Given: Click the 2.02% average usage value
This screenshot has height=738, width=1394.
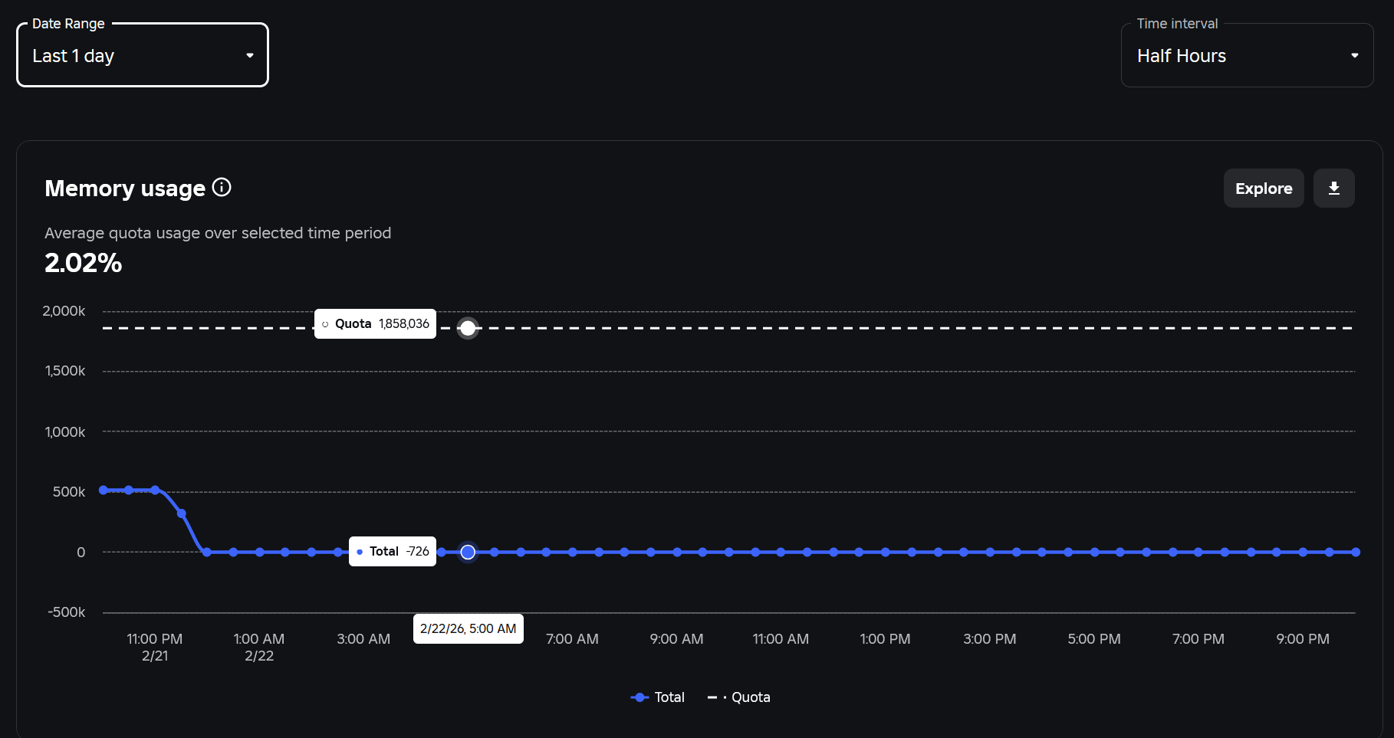Looking at the screenshot, I should 84,263.
